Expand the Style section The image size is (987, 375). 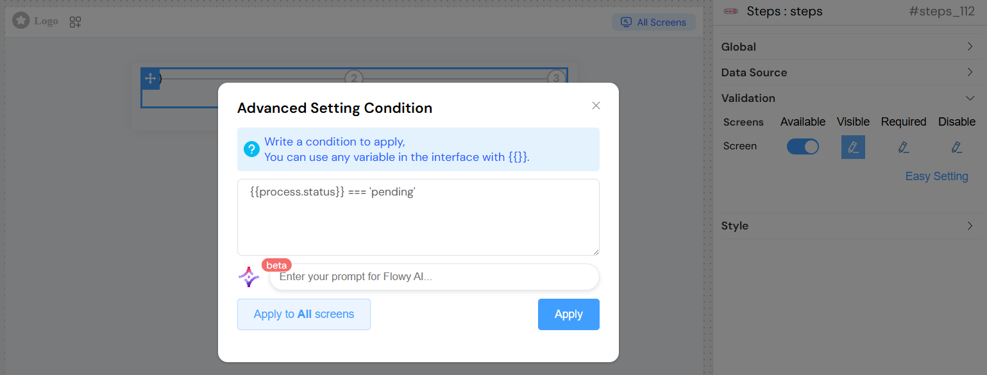point(851,226)
